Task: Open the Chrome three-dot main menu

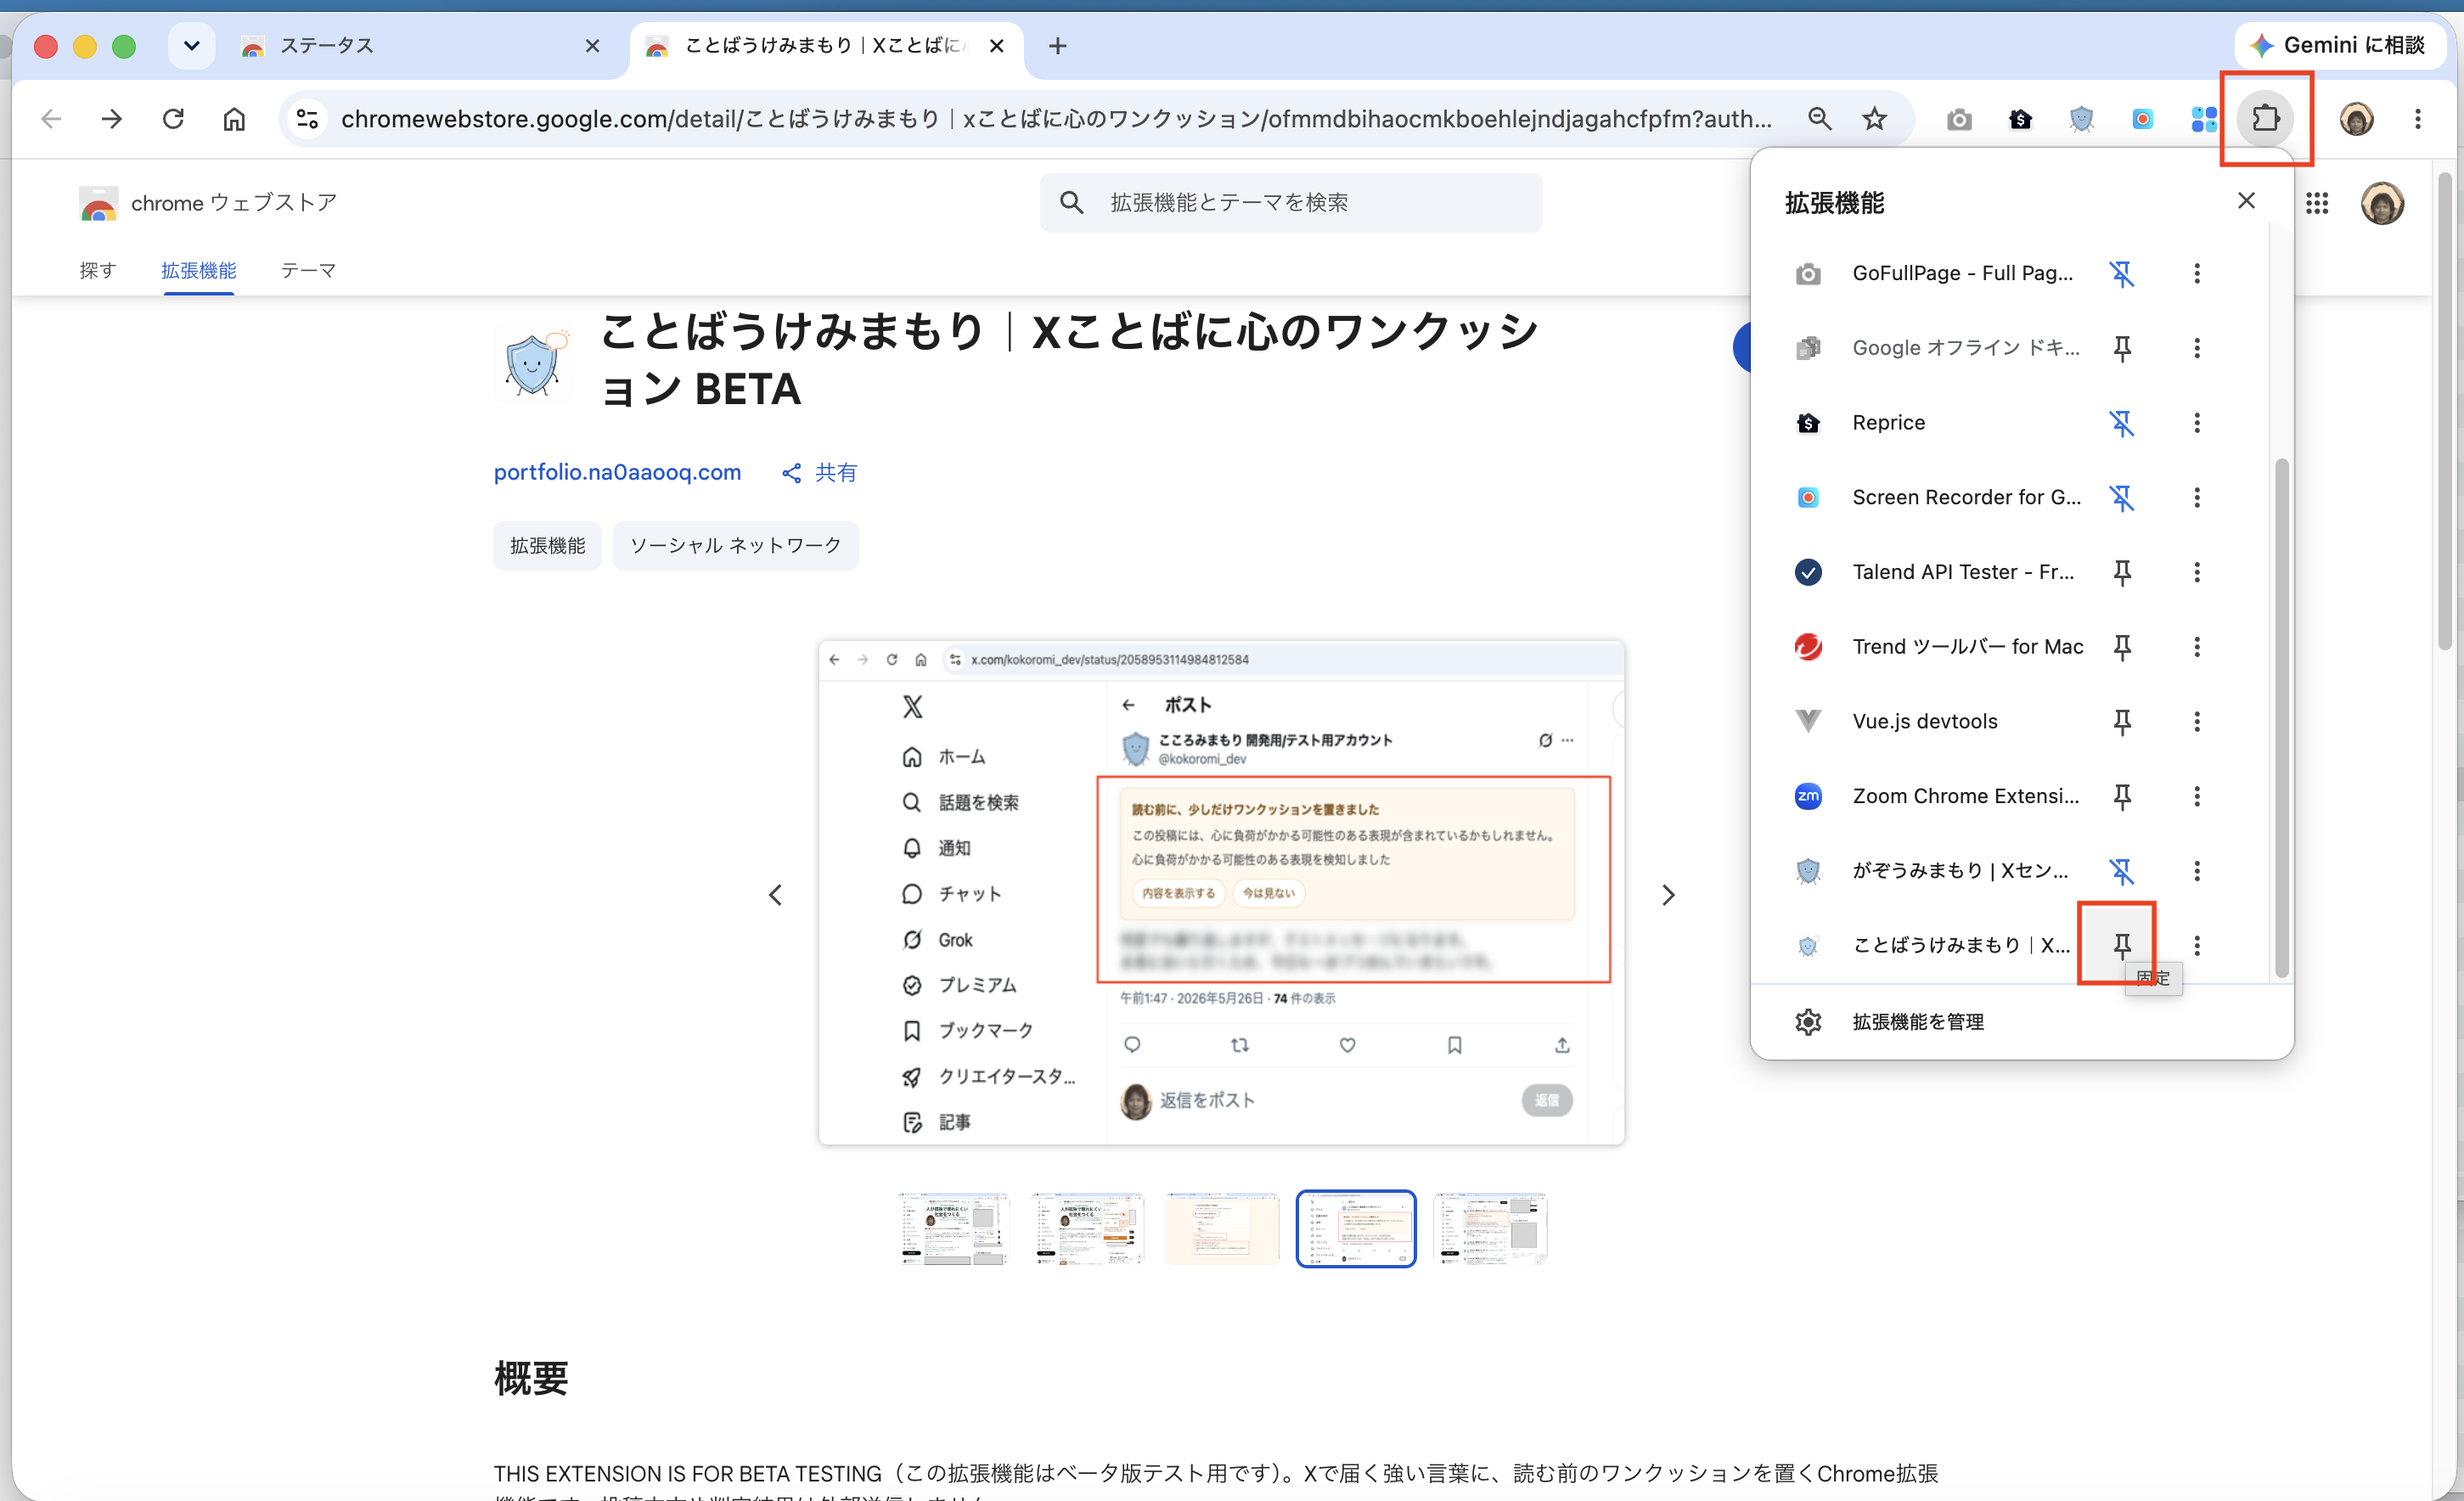Action: point(2417,119)
